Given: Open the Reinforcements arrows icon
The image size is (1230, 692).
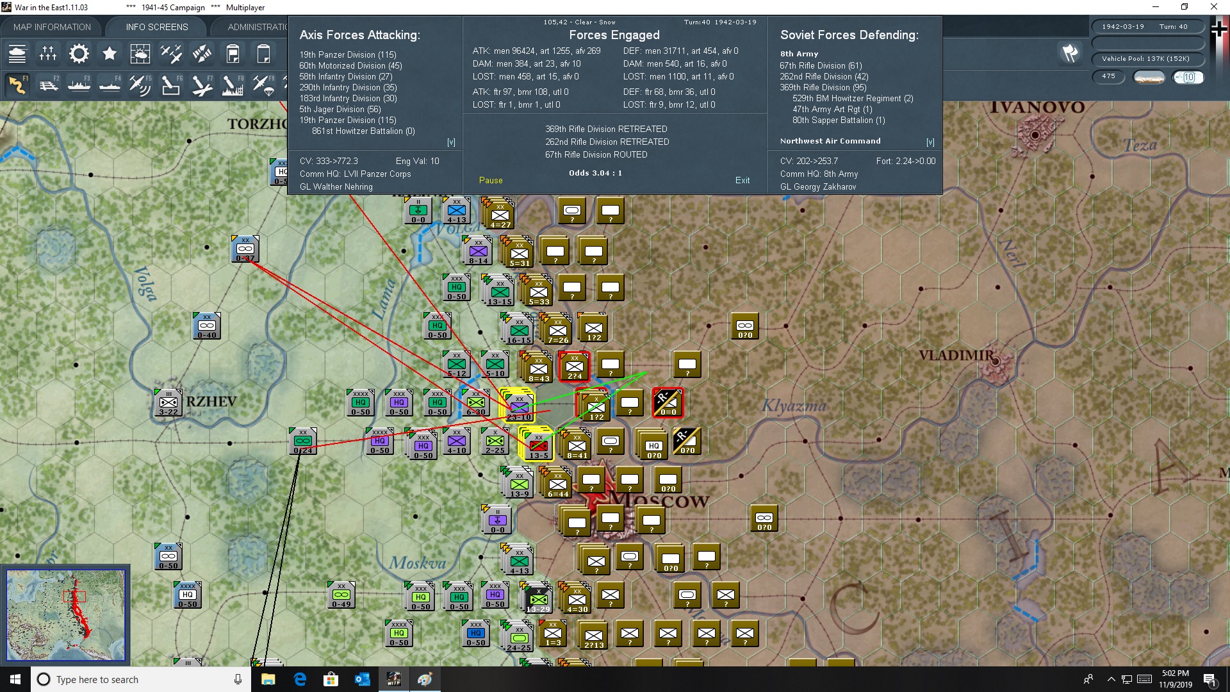Looking at the screenshot, I should pyautogui.click(x=202, y=54).
